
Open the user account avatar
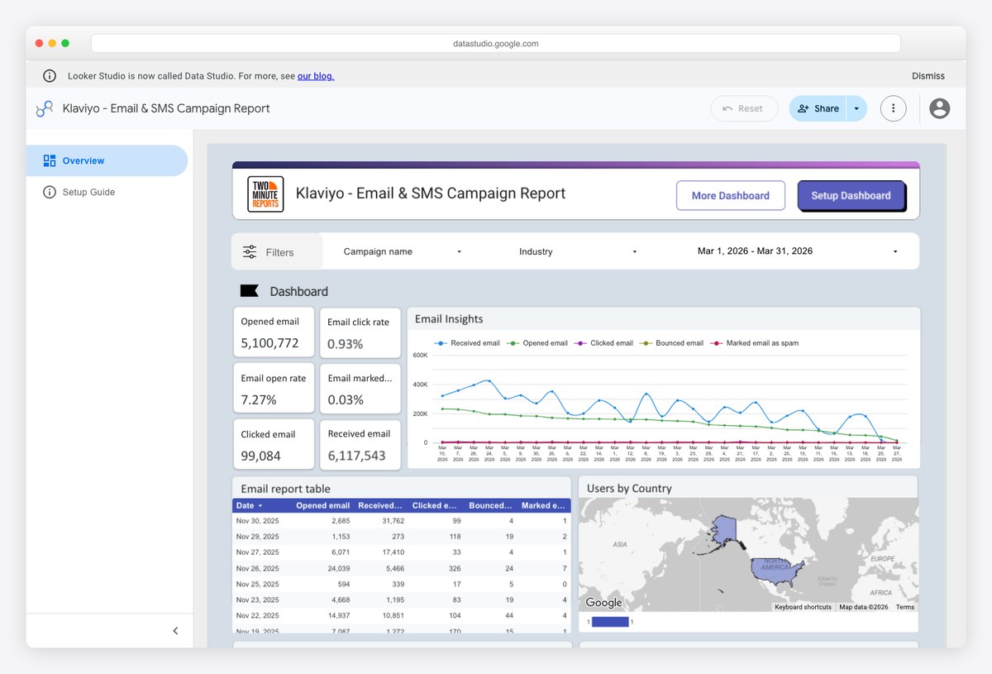[x=939, y=108]
